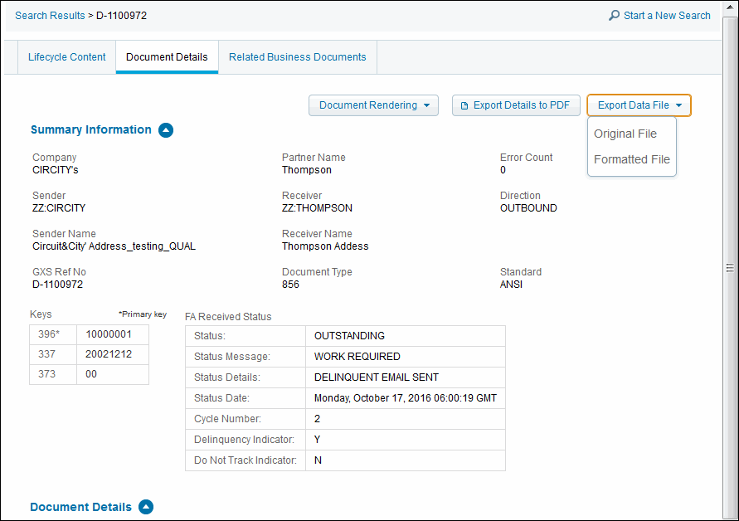Click the Document Details section heading

(80, 507)
